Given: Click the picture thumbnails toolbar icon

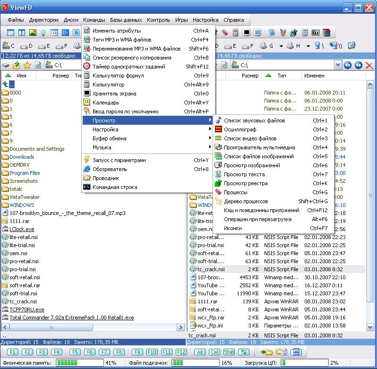Looking at the screenshot, I should [33, 33].
